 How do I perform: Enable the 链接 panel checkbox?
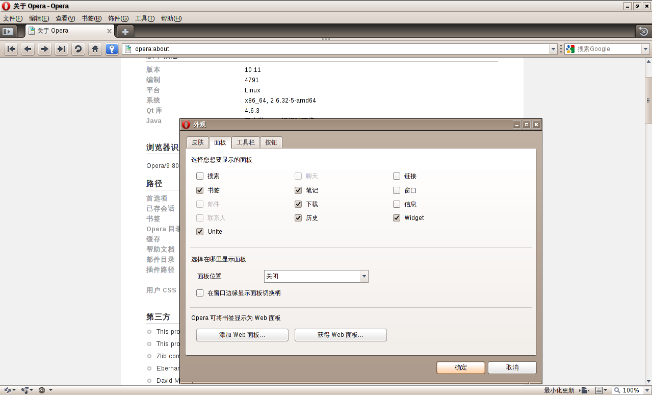tap(397, 176)
